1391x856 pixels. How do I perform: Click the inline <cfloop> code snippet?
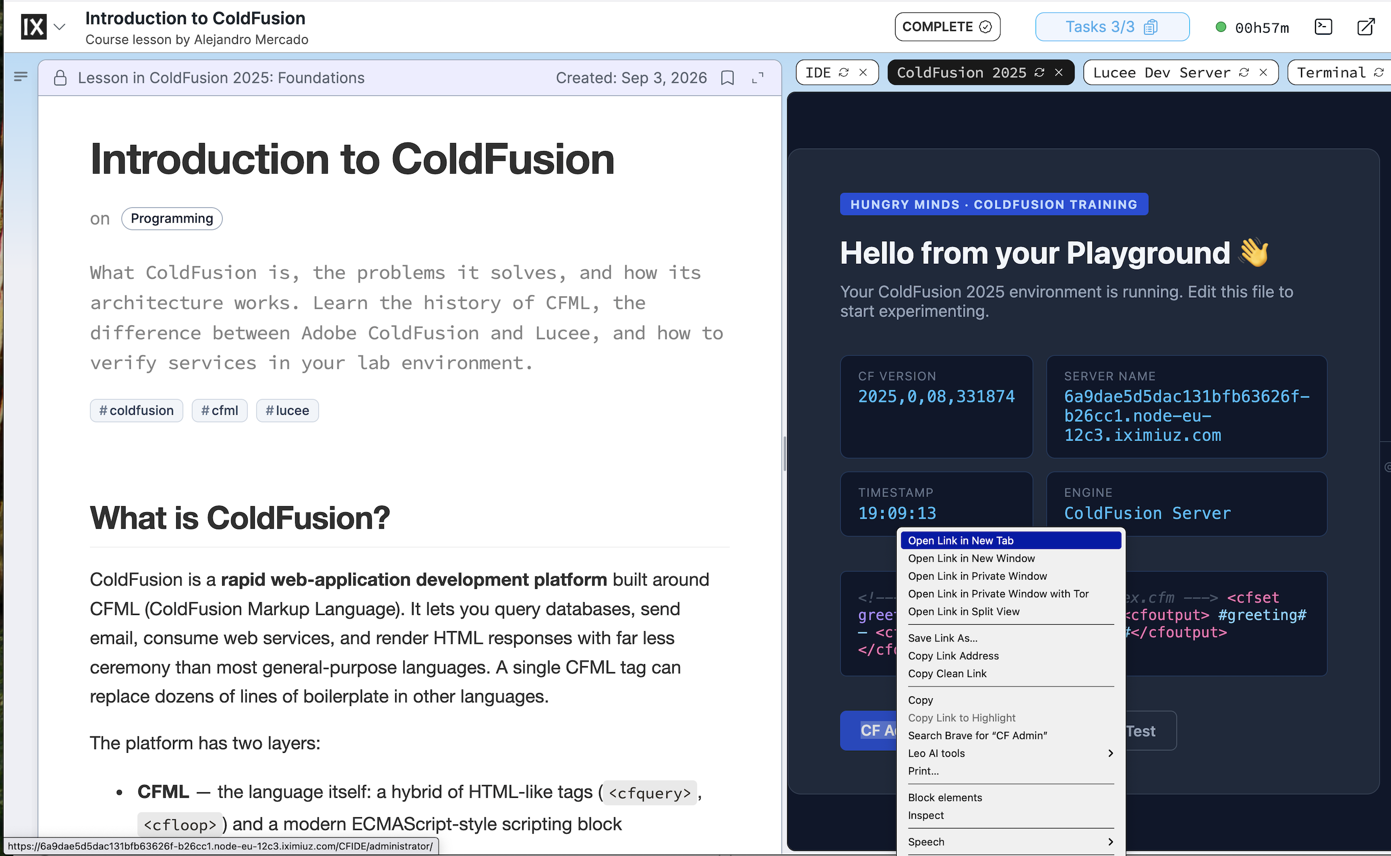tap(180, 824)
